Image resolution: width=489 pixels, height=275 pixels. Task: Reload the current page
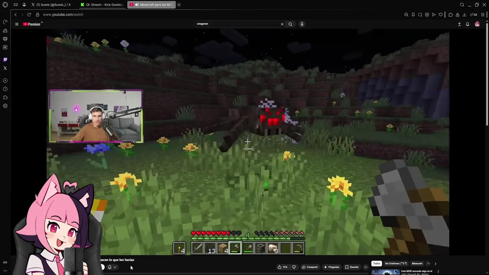29,15
